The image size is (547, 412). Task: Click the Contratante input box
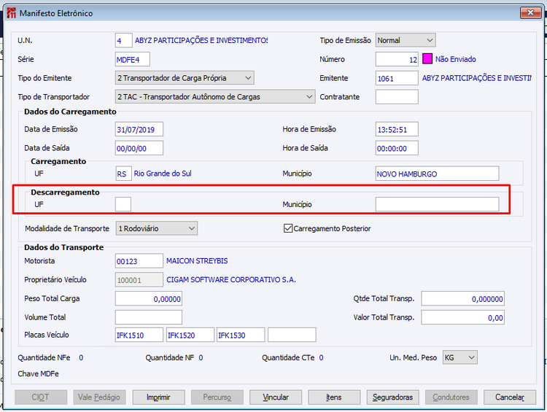coord(397,96)
